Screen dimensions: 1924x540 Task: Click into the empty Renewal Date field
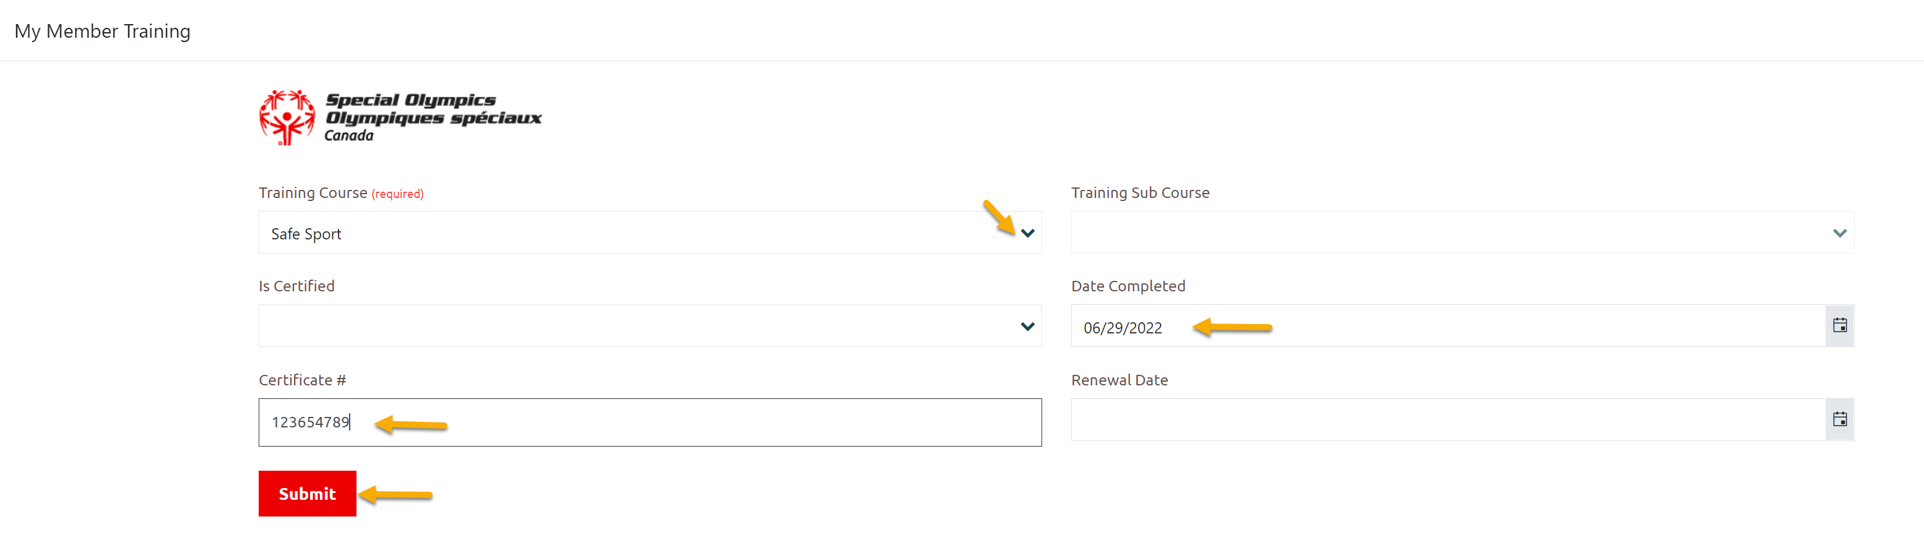pos(1447,420)
